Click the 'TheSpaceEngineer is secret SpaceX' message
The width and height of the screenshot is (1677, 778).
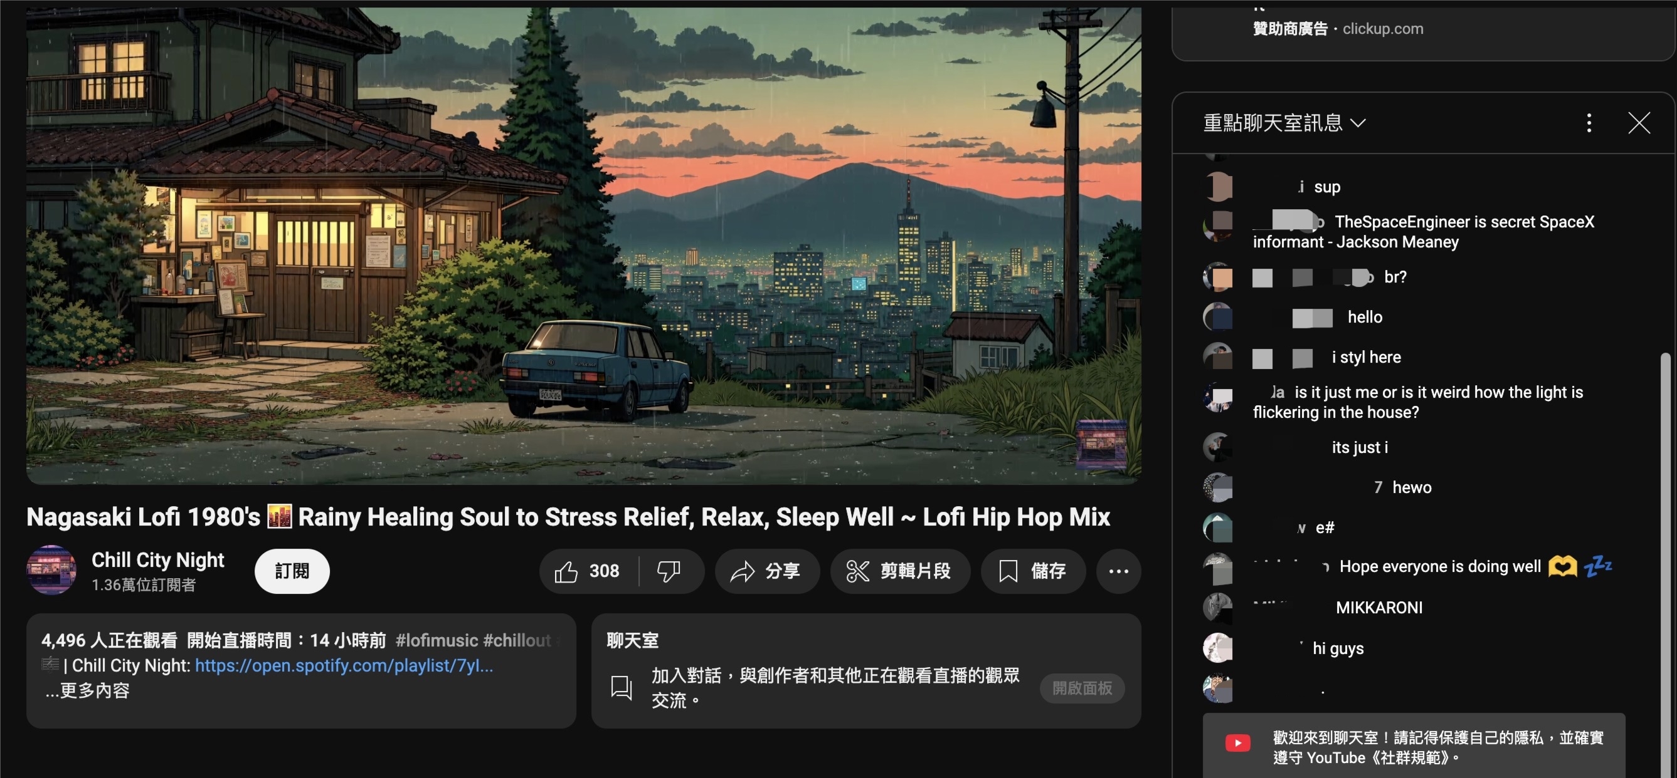point(1423,232)
